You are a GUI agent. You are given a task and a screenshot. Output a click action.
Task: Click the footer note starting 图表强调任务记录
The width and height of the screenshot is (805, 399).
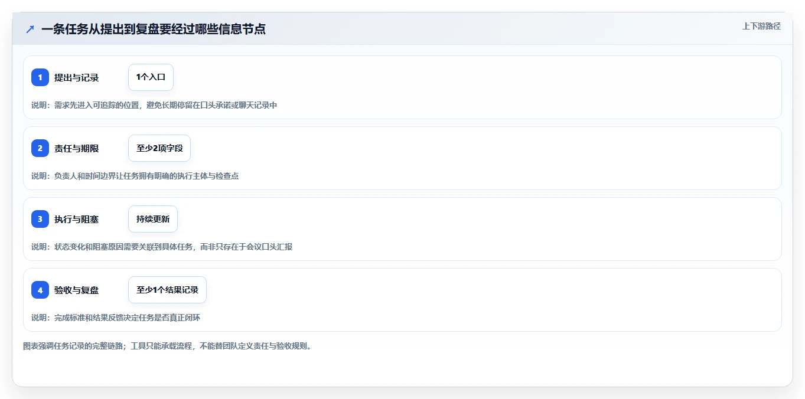coord(167,346)
